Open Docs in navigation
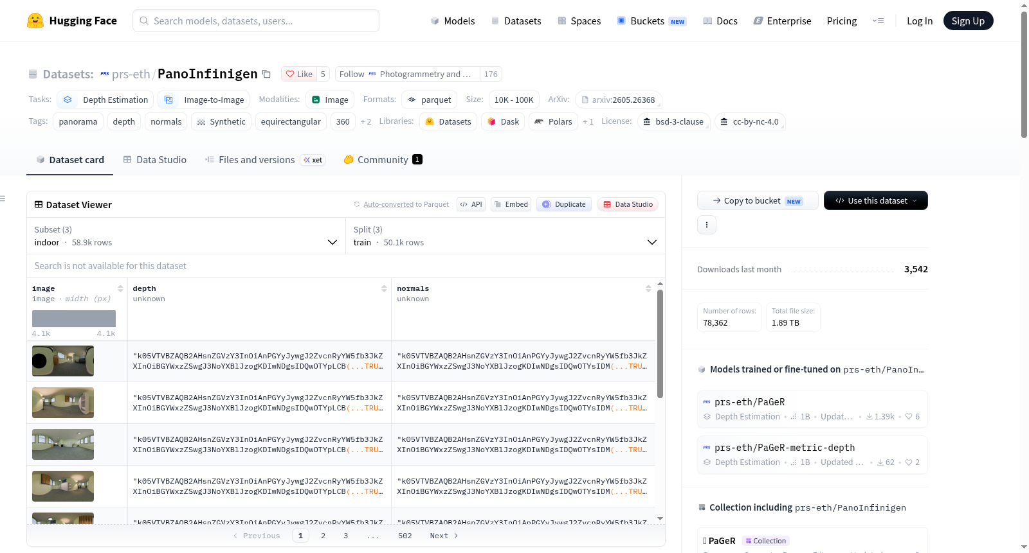This screenshot has width=1029, height=553. (720, 21)
